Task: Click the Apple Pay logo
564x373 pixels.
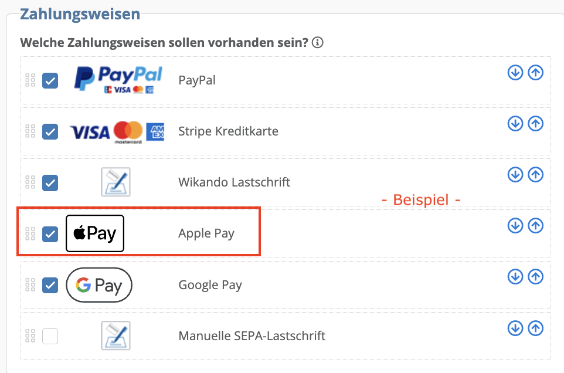Action: pos(95,233)
